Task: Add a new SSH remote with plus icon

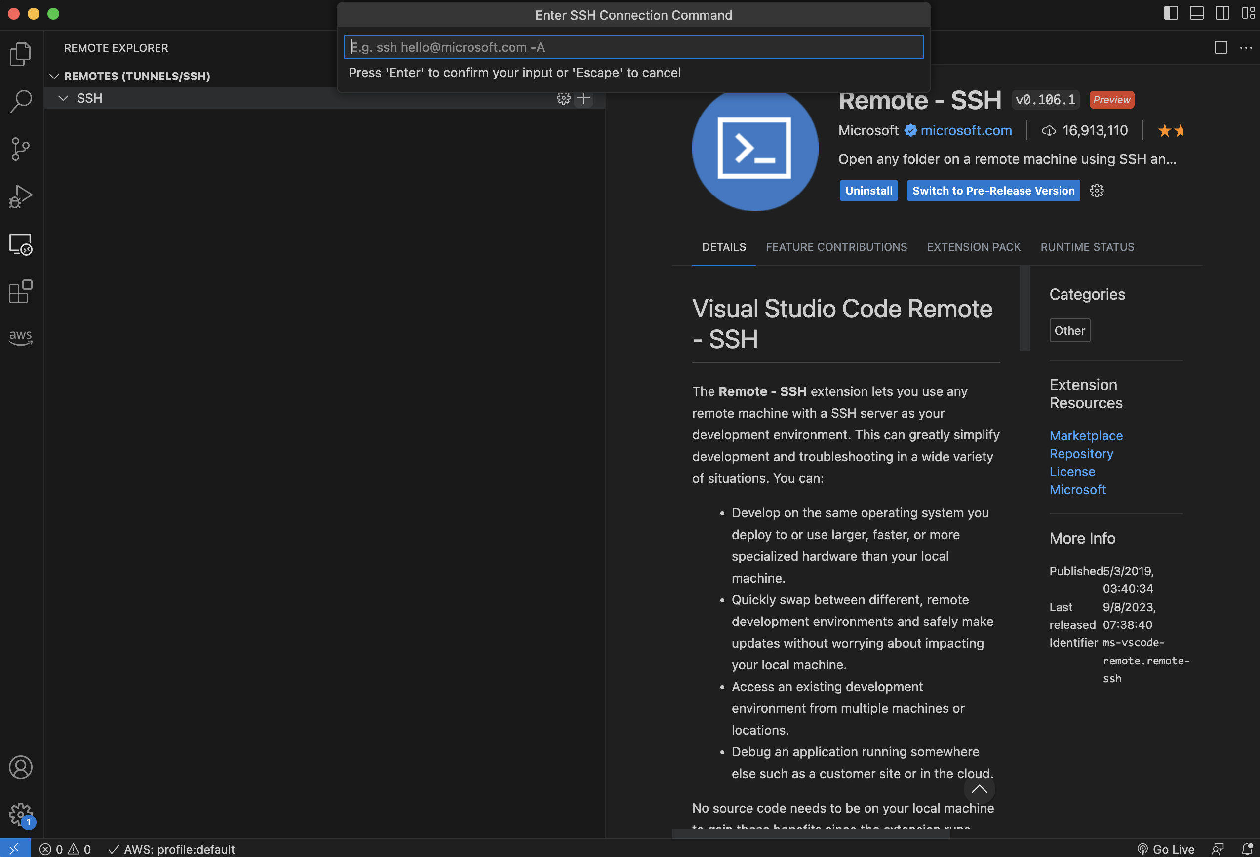Action: pos(584,98)
